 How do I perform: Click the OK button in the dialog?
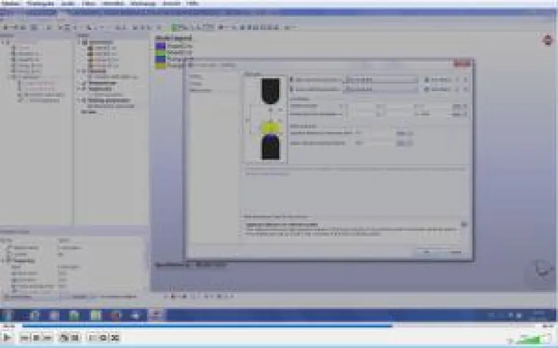coord(427,252)
